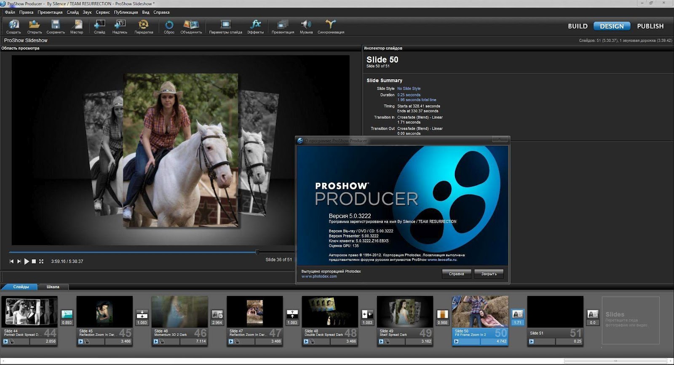Image resolution: width=674 pixels, height=365 pixels.
Task: Open the Звук menu
Action: tap(87, 12)
